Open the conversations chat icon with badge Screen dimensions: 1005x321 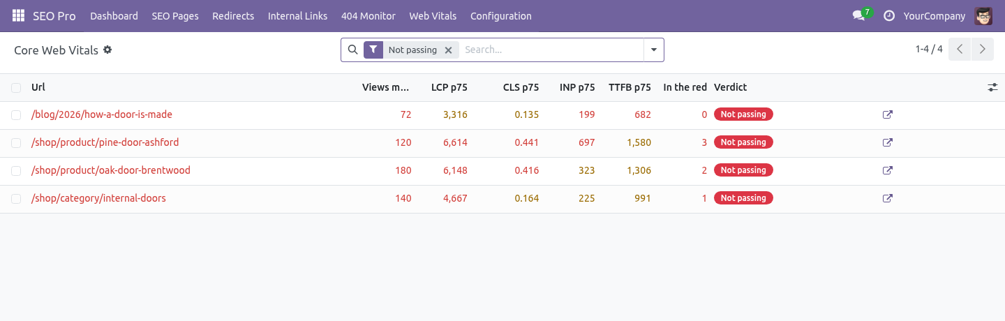pyautogui.click(x=859, y=15)
